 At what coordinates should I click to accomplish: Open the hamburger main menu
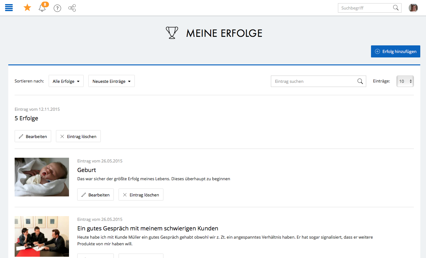coord(9,8)
